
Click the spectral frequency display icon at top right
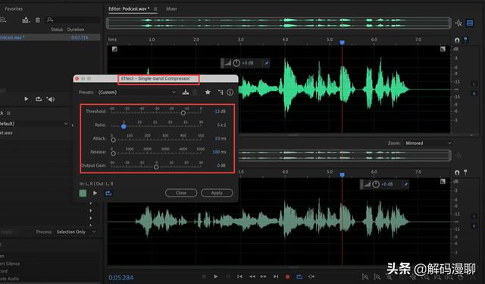[458, 23]
